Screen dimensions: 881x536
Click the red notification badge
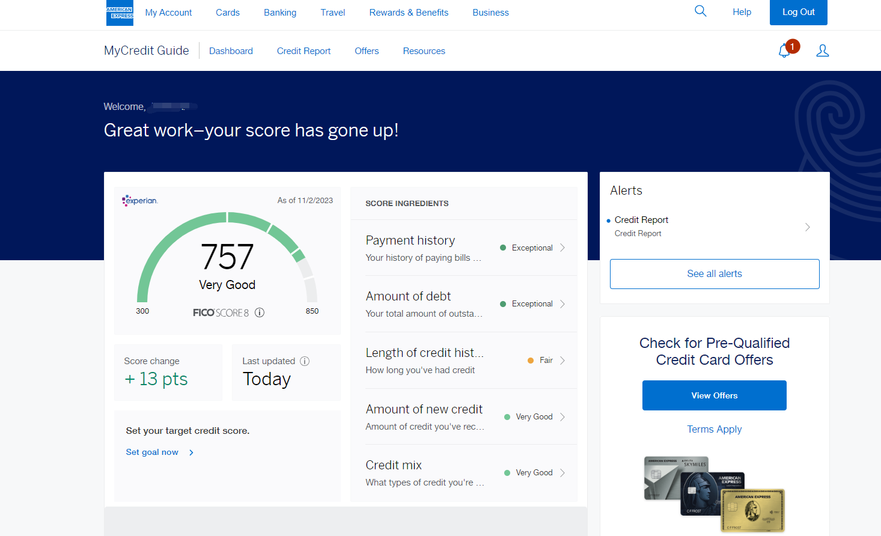pyautogui.click(x=793, y=46)
